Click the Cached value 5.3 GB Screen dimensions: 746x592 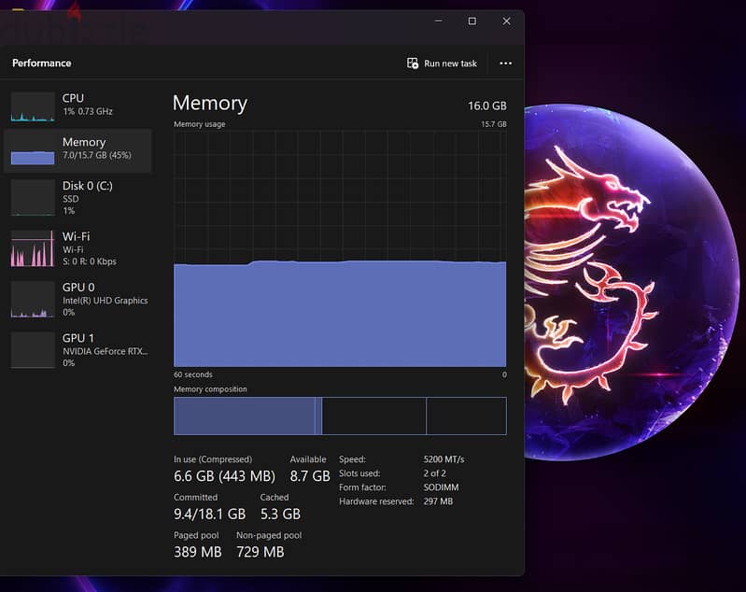click(280, 514)
